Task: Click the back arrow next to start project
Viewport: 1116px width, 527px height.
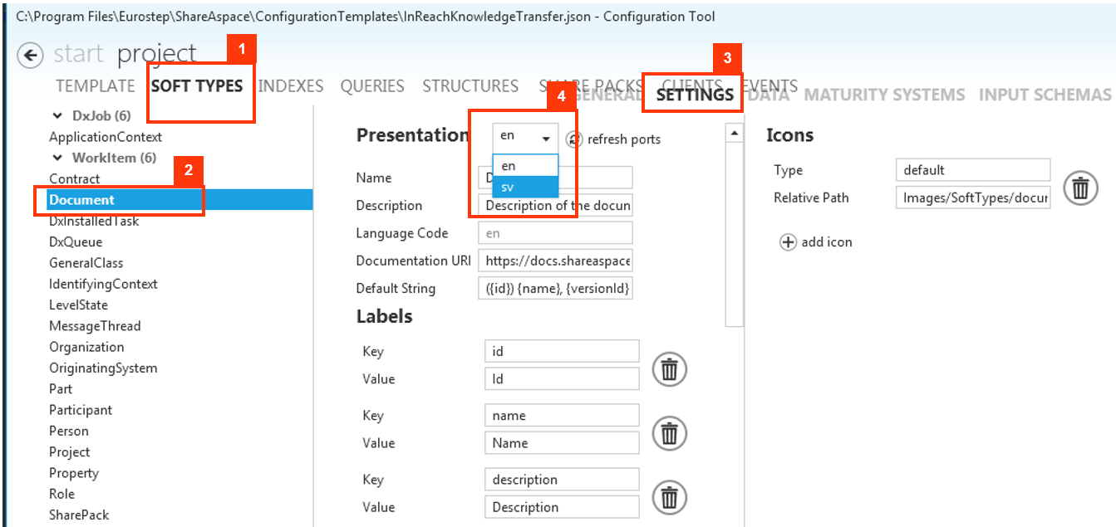Action: pos(30,55)
